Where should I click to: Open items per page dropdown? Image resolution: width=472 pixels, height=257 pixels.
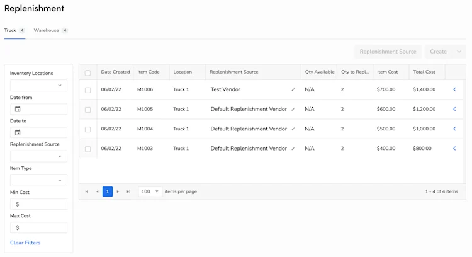[x=150, y=191]
